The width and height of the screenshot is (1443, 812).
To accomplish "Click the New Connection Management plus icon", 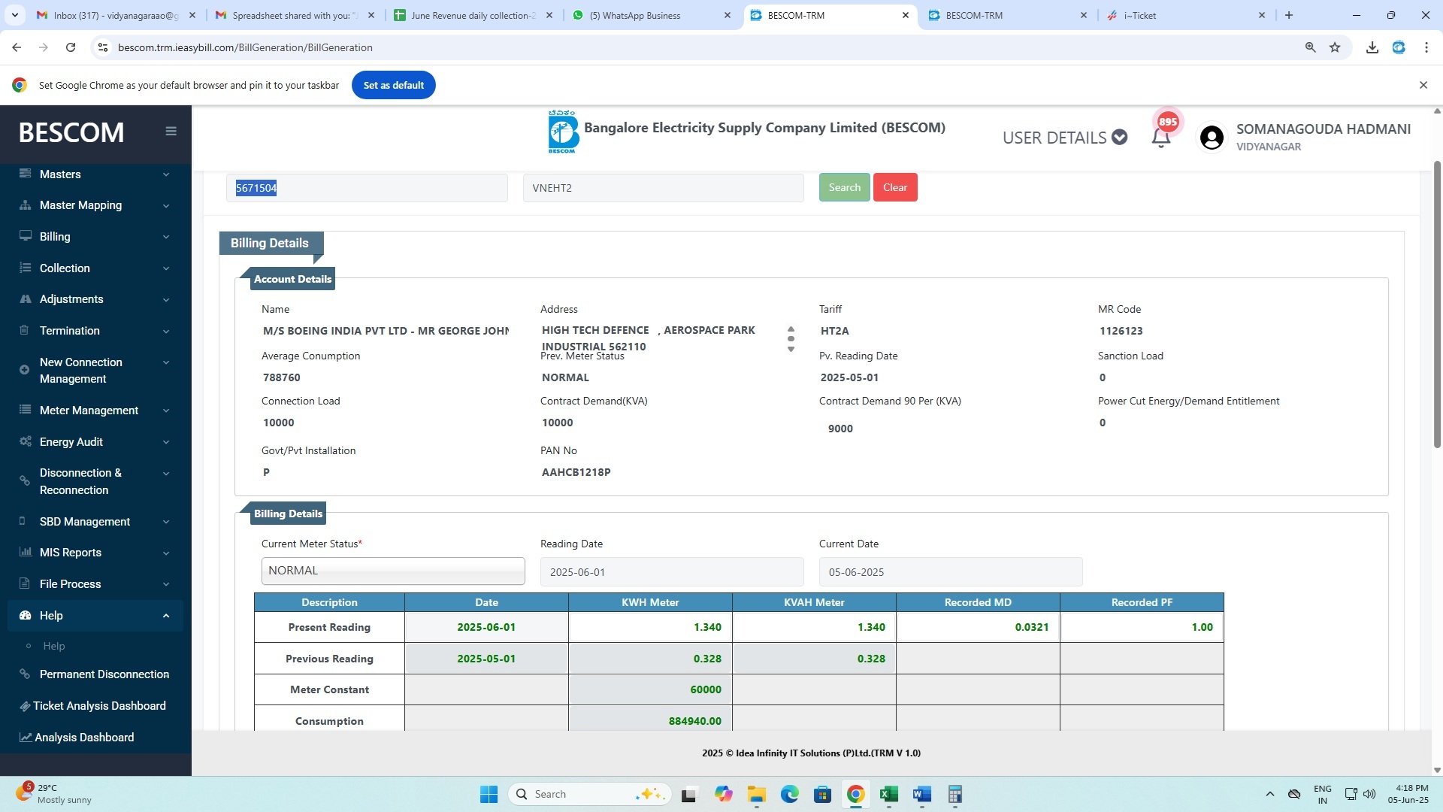I will (24, 370).
